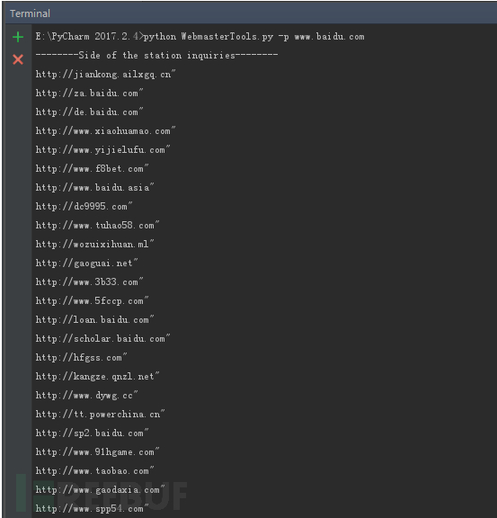Open the www.f8bet.com link
Viewport: 497px width, 518px height.
[x=92, y=169]
